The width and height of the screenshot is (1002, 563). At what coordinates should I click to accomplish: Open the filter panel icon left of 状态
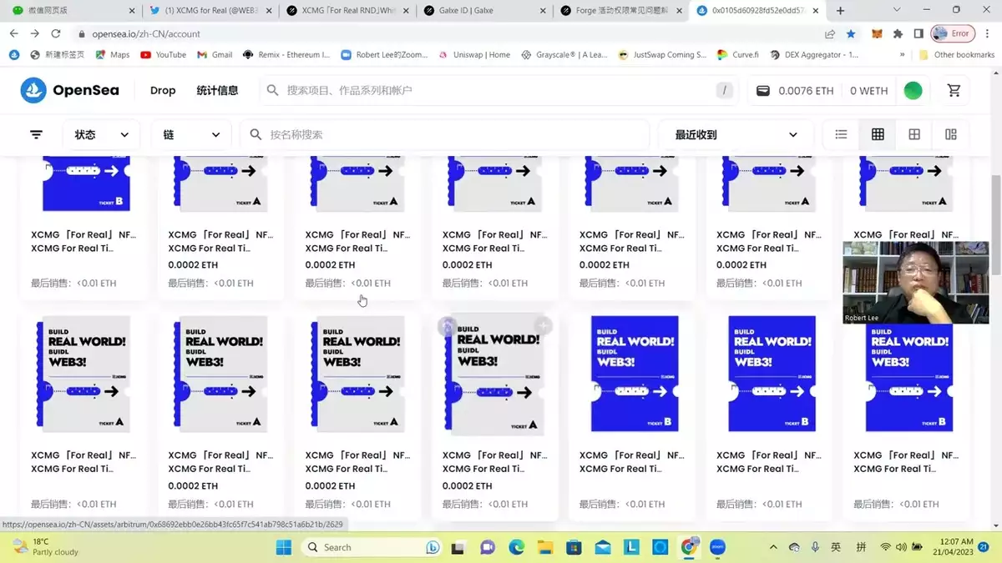(x=37, y=134)
